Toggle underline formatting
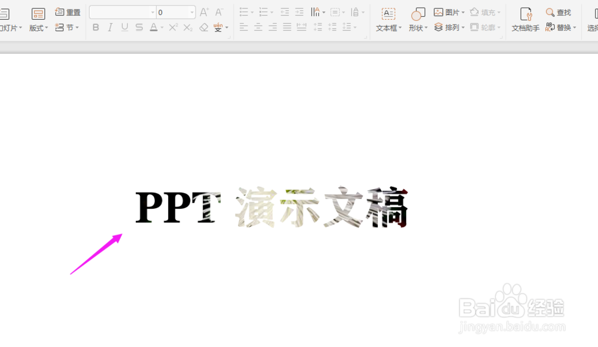The width and height of the screenshot is (598, 347). click(x=125, y=28)
